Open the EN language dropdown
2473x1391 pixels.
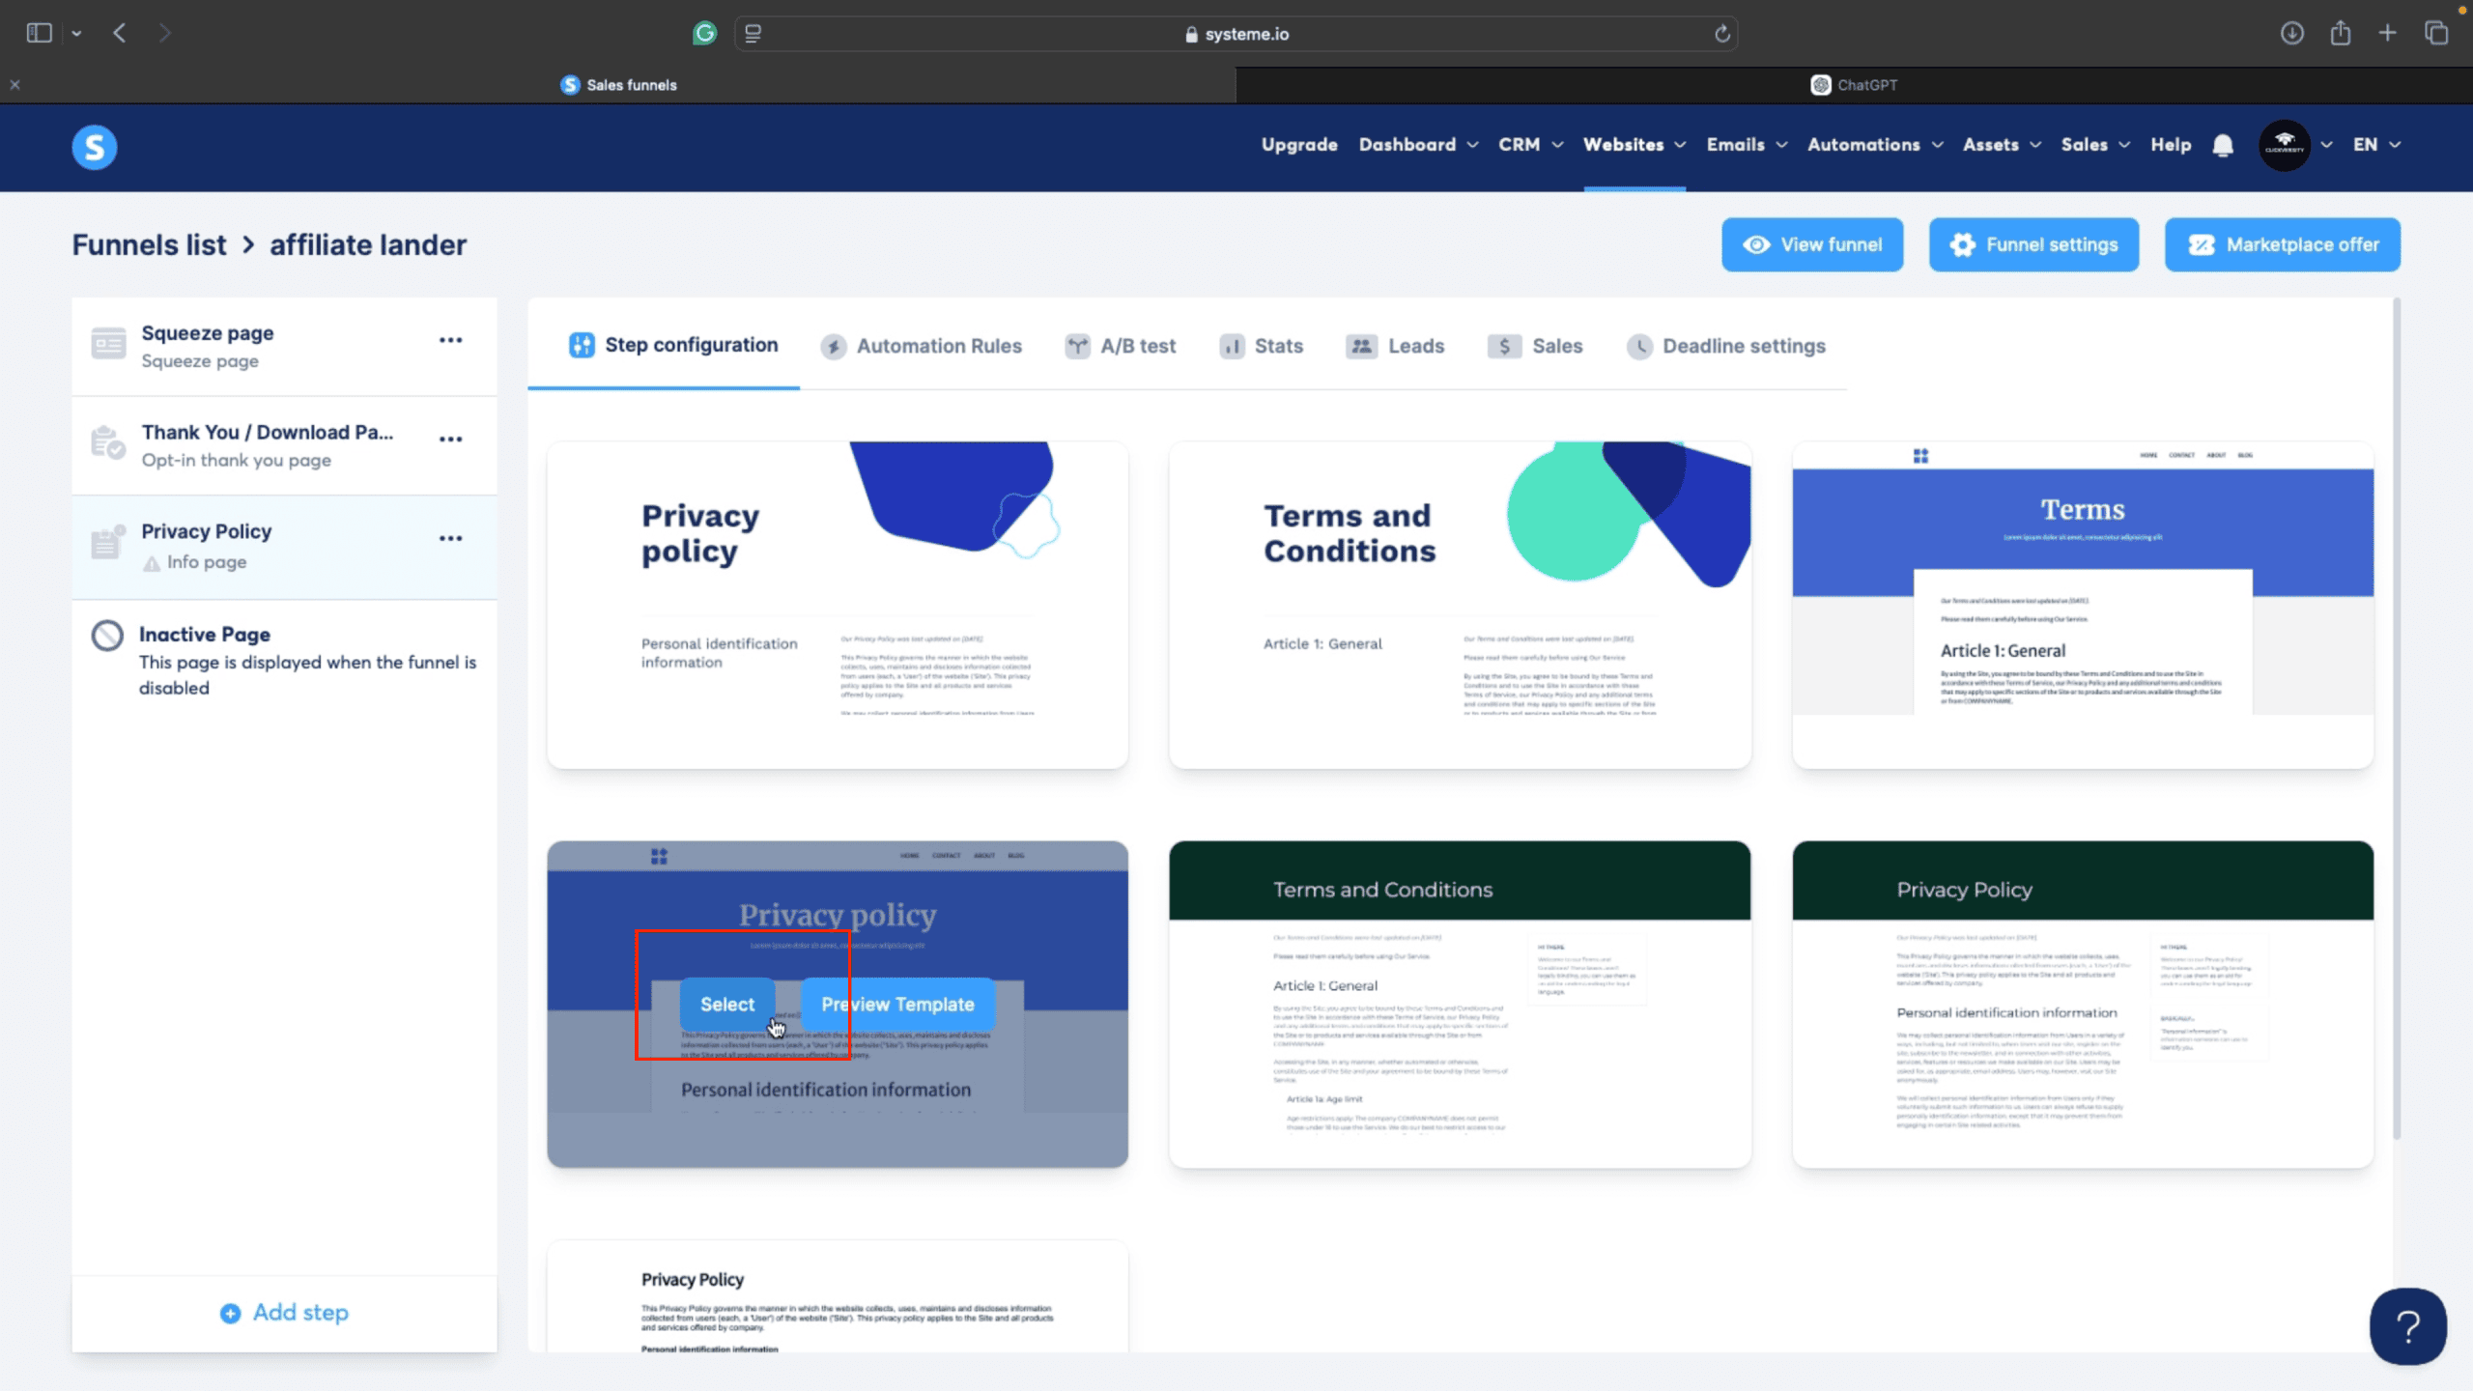(2375, 145)
